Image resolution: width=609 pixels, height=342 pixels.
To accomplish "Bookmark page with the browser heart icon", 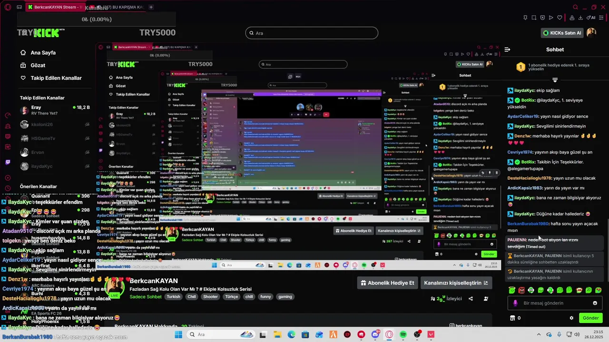I will (x=560, y=18).
